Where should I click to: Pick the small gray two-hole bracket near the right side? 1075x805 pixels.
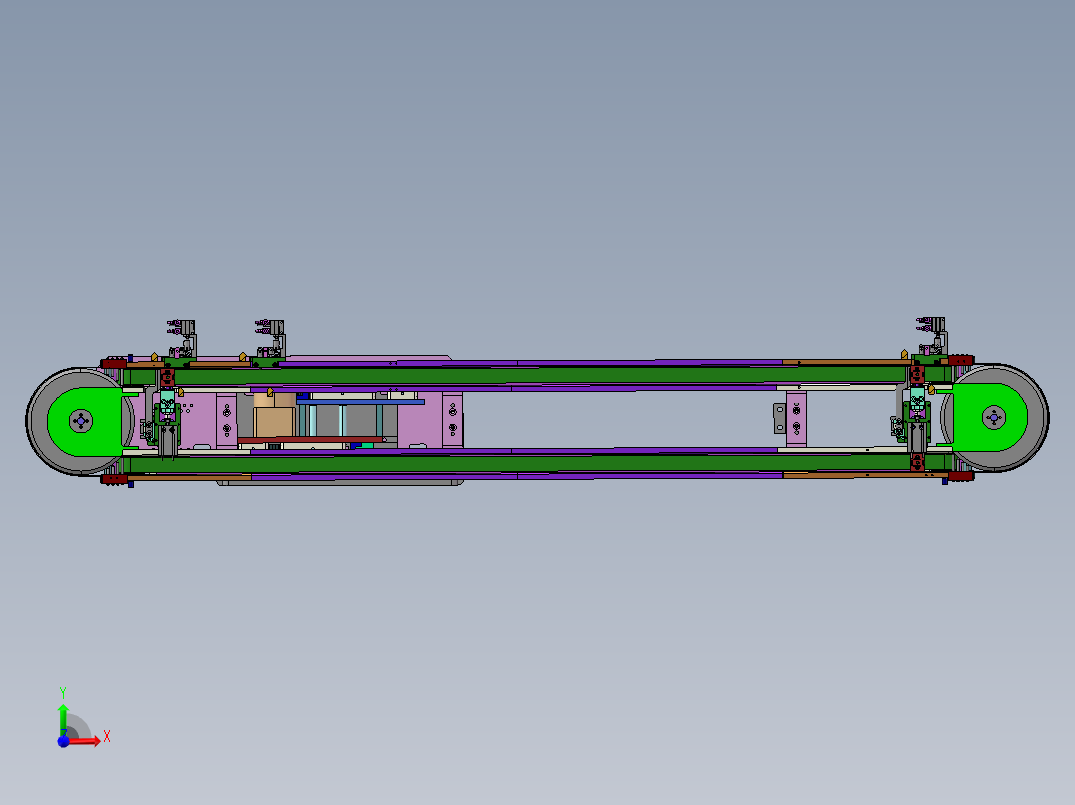tap(778, 417)
